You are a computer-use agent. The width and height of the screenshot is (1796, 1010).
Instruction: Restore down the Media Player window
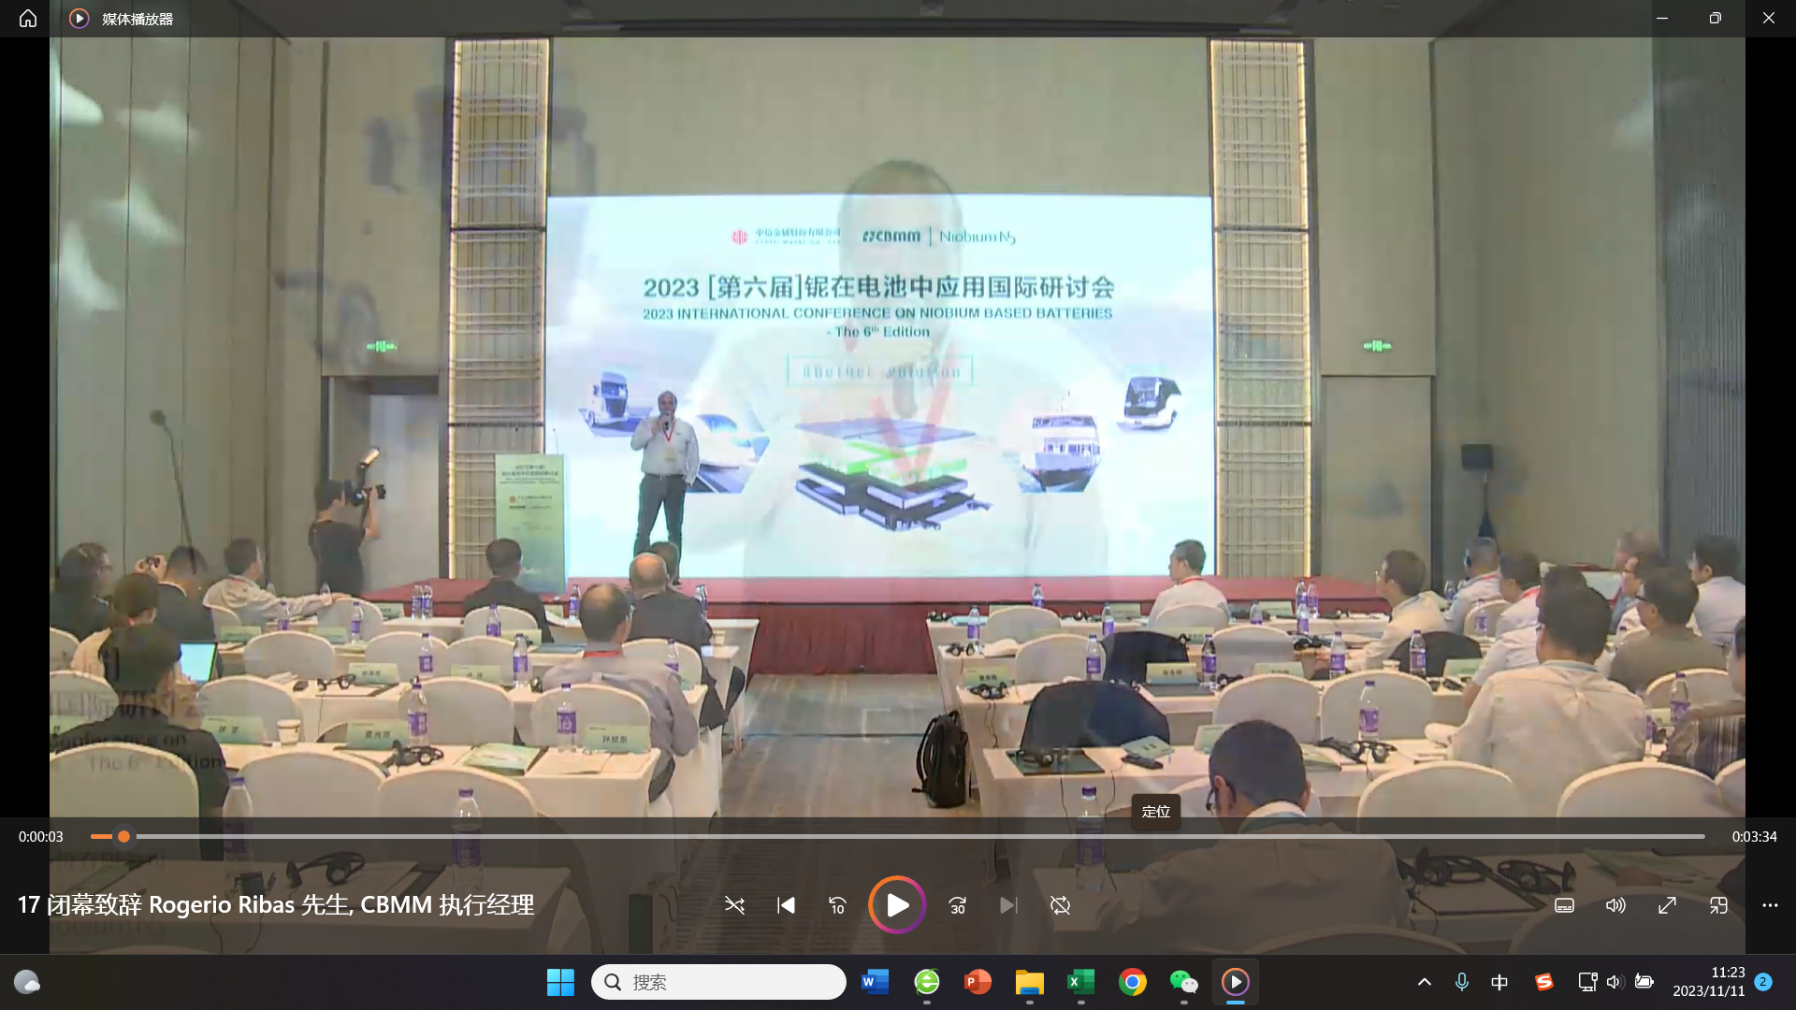[x=1715, y=19]
